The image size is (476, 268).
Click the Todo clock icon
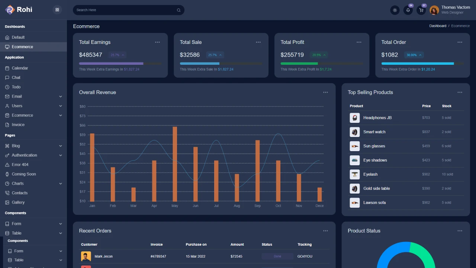point(7,87)
